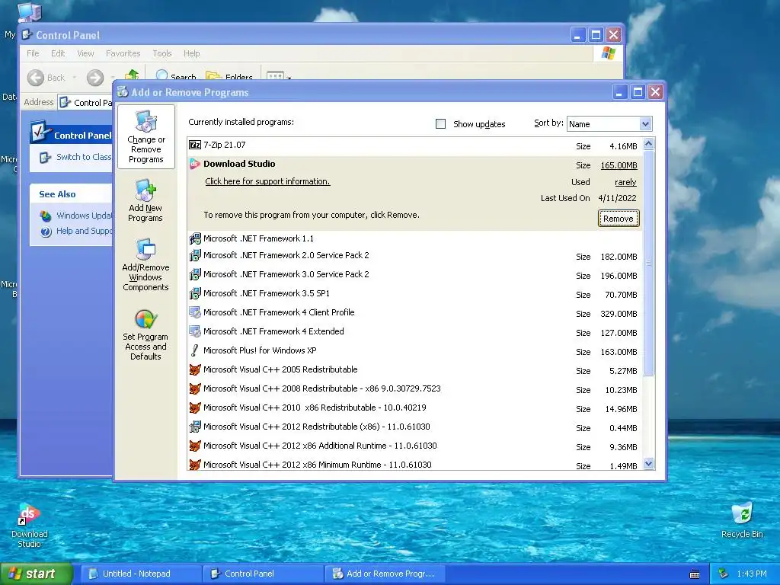Open Edit menu in Control Panel

pos(58,53)
